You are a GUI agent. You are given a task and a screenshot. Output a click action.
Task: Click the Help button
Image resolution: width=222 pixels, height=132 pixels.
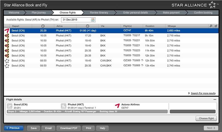click(x=102, y=128)
